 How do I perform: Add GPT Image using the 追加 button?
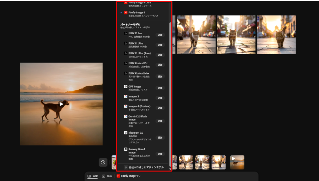160,88
